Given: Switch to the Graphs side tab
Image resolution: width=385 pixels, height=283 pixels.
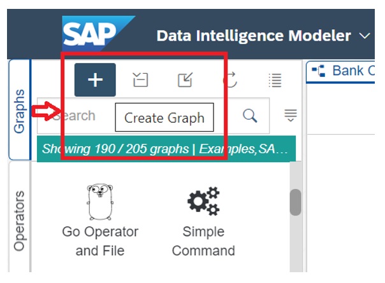Looking at the screenshot, I should pyautogui.click(x=20, y=111).
